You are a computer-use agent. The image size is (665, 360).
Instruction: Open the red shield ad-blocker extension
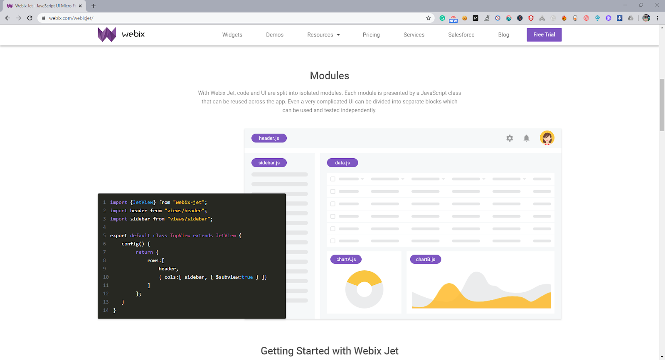(x=531, y=18)
